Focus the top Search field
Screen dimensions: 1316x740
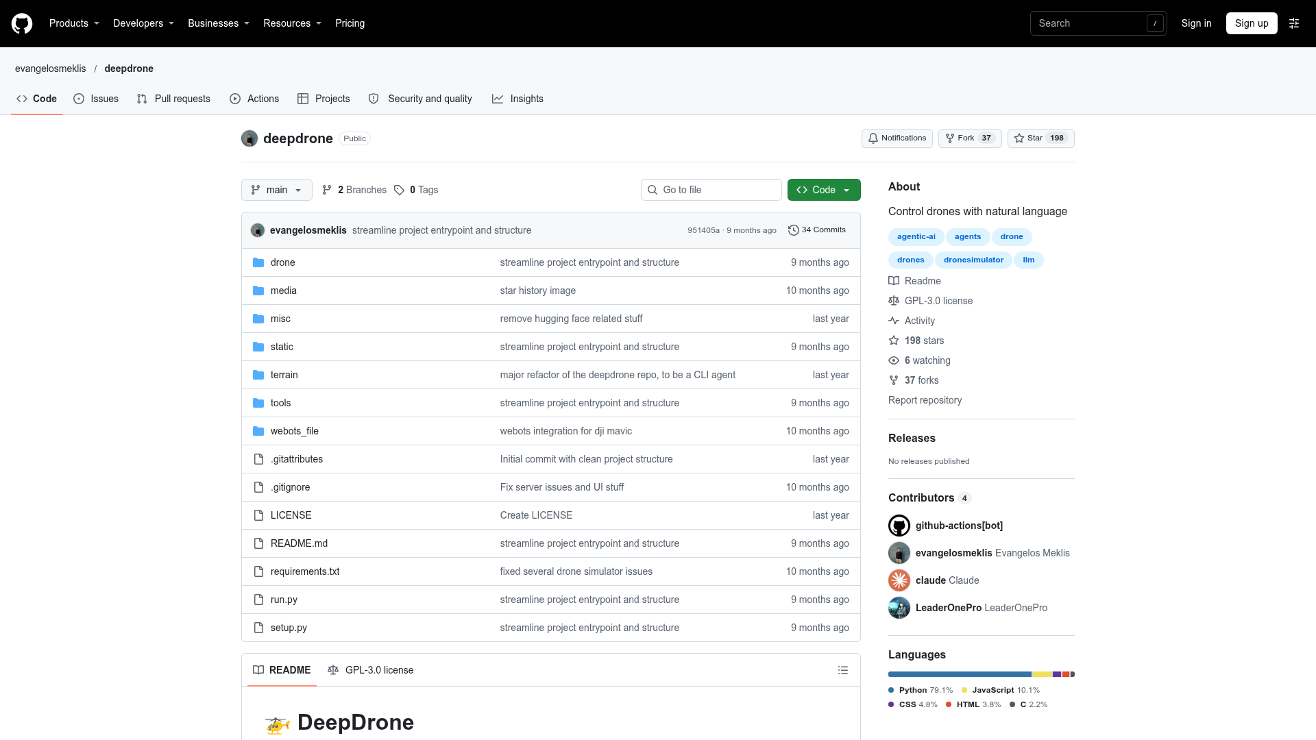pos(1098,23)
